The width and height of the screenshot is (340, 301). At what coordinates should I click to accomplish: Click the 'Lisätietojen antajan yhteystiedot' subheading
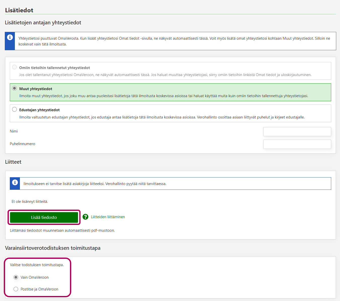click(43, 23)
